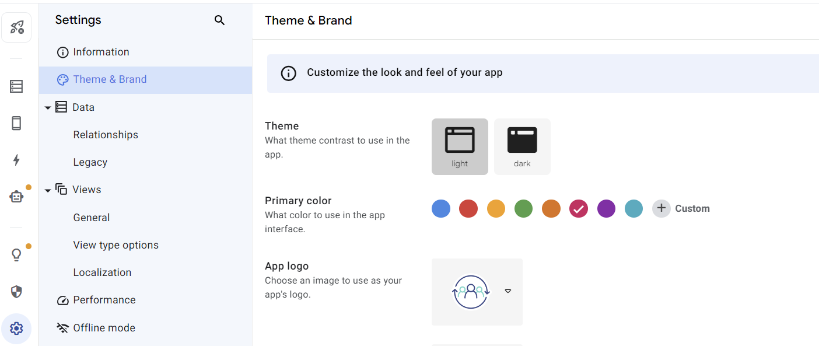Click the app logo thumbnail image
The width and height of the screenshot is (819, 346).
click(470, 291)
